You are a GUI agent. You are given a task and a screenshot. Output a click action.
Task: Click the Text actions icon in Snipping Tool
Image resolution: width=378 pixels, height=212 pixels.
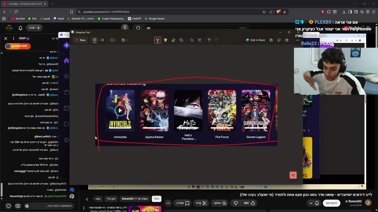(x=200, y=40)
